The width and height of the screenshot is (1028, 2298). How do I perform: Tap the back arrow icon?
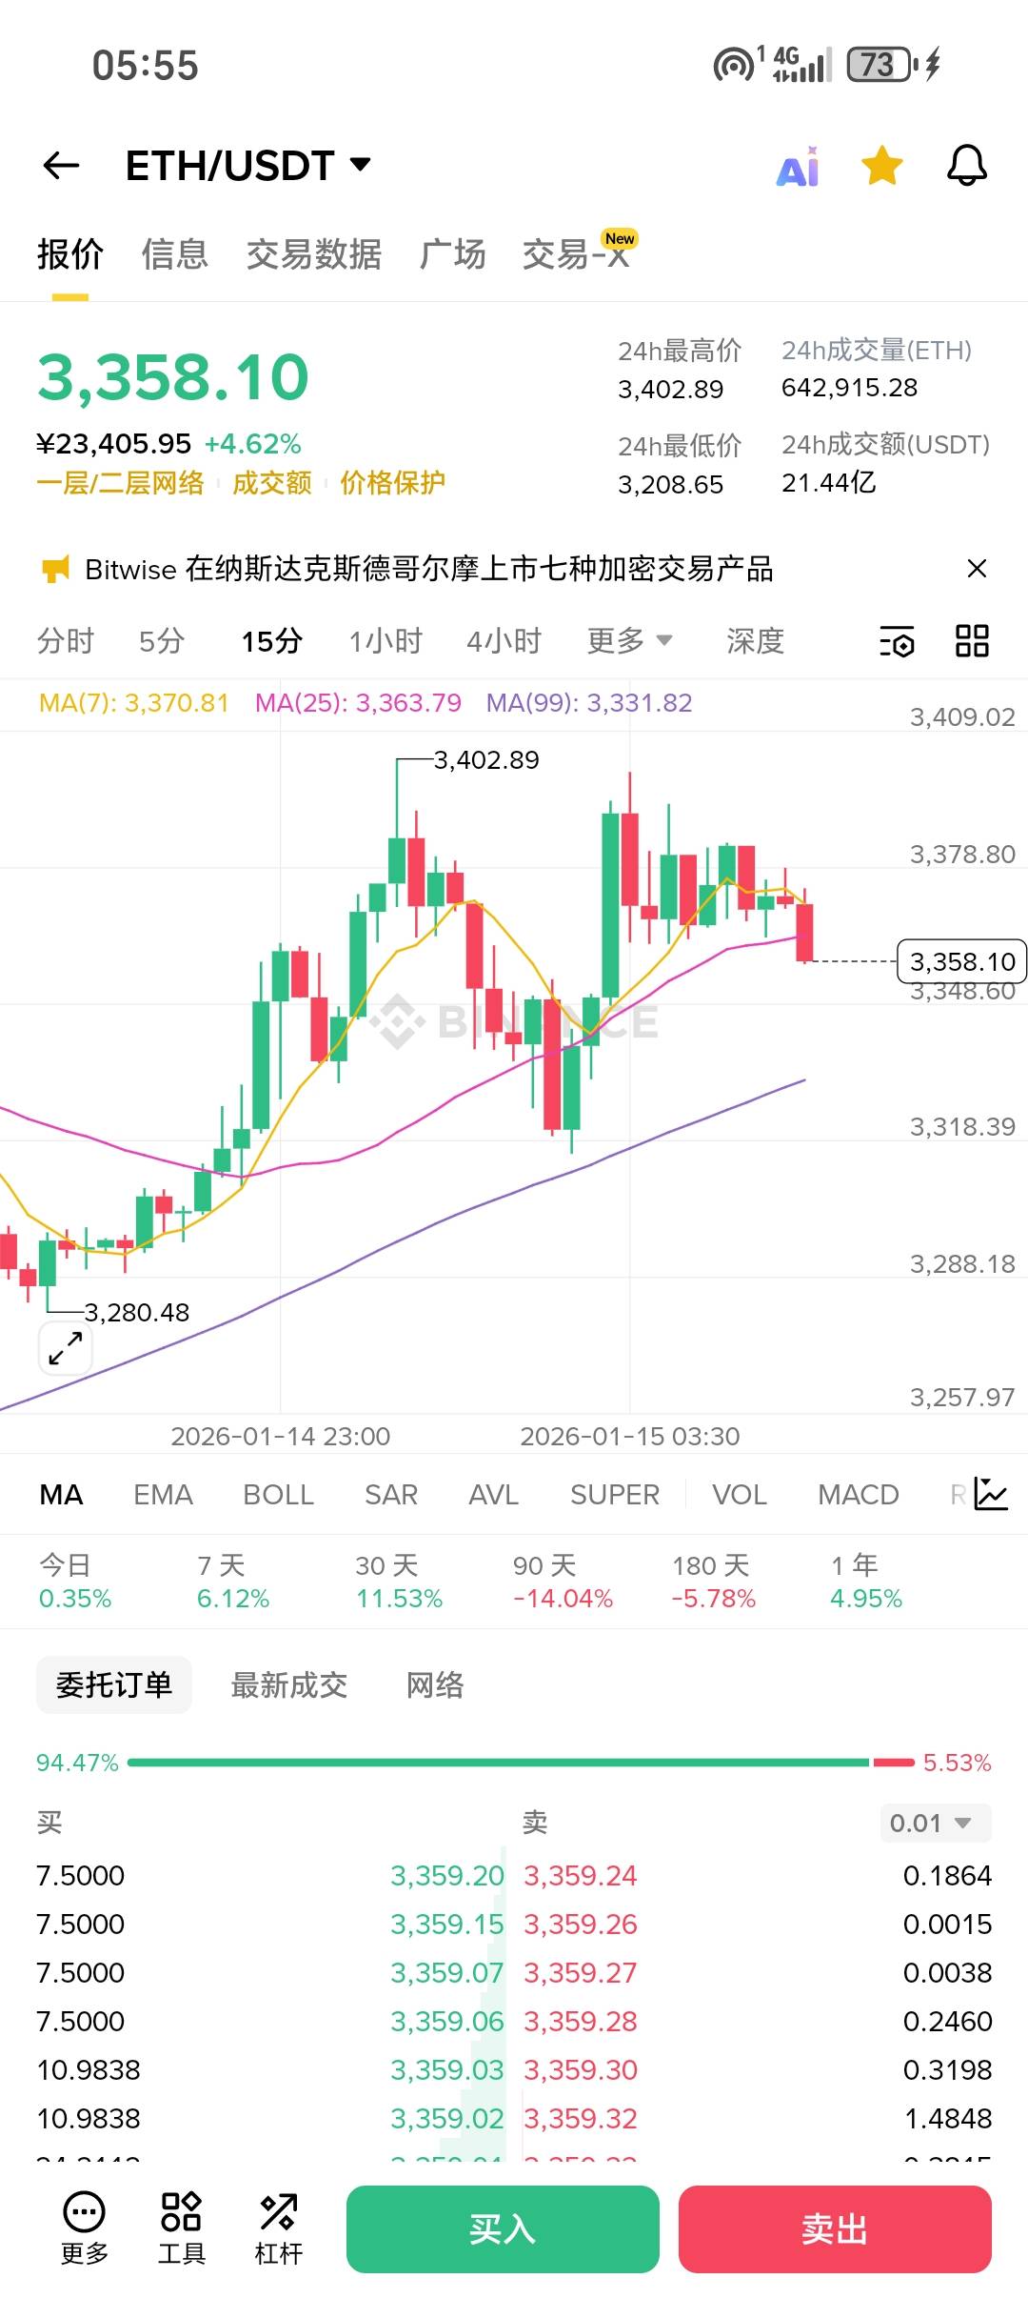pos(61,166)
